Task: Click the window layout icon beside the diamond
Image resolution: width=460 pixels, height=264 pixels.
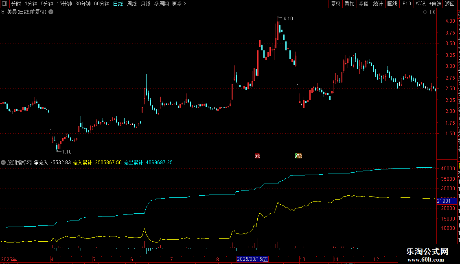Action: tap(433, 12)
